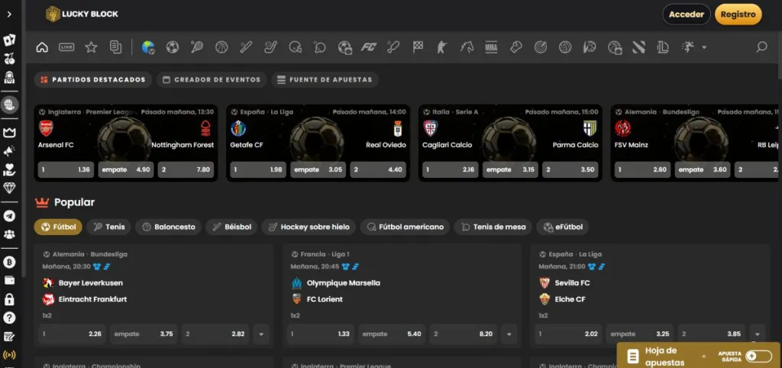This screenshot has width=782, height=368.
Task: Select the Tenis de mesa filter
Action: coord(493,227)
